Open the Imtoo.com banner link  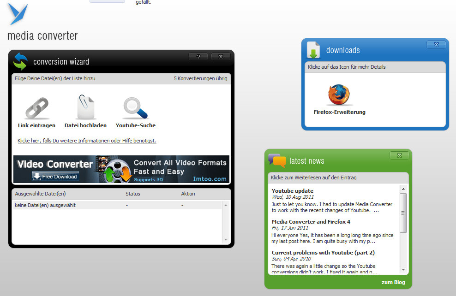[x=210, y=179]
